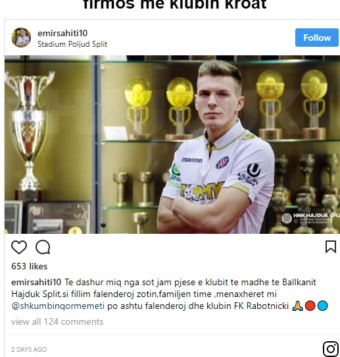340x357 pixels.
Task: Click the blue circle emoji
Action: [322, 306]
